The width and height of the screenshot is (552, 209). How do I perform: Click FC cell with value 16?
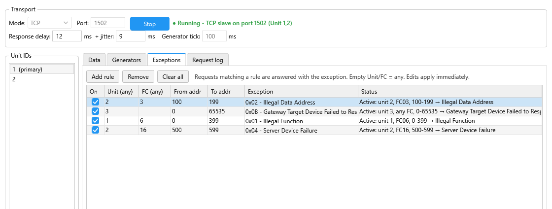155,130
